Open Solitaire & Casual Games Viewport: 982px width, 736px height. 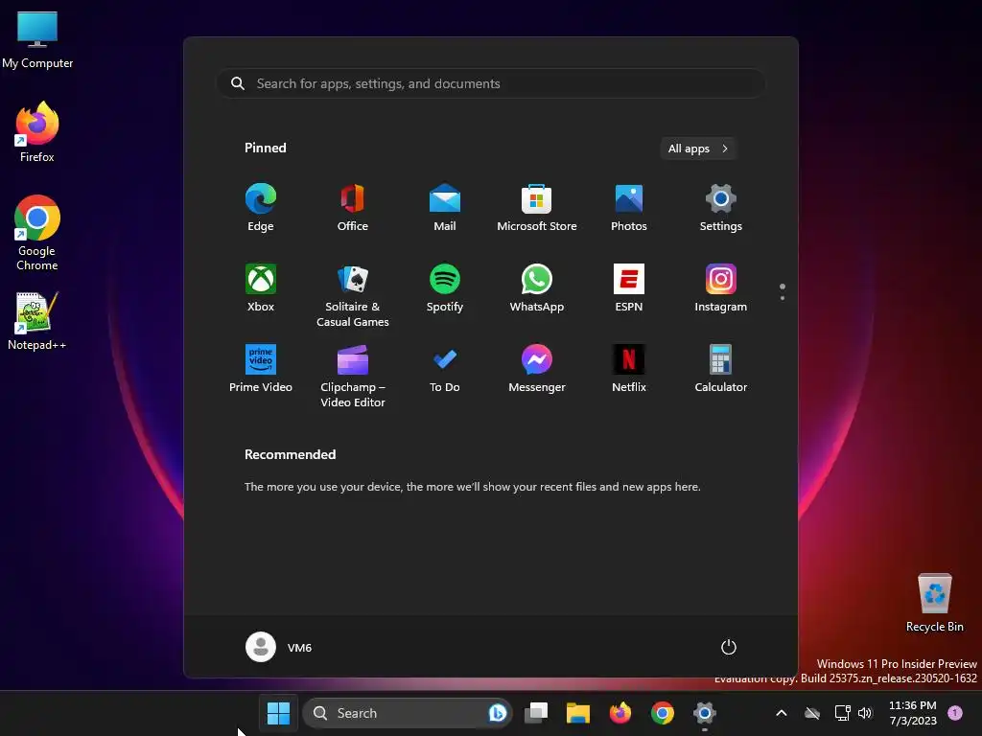(x=353, y=295)
